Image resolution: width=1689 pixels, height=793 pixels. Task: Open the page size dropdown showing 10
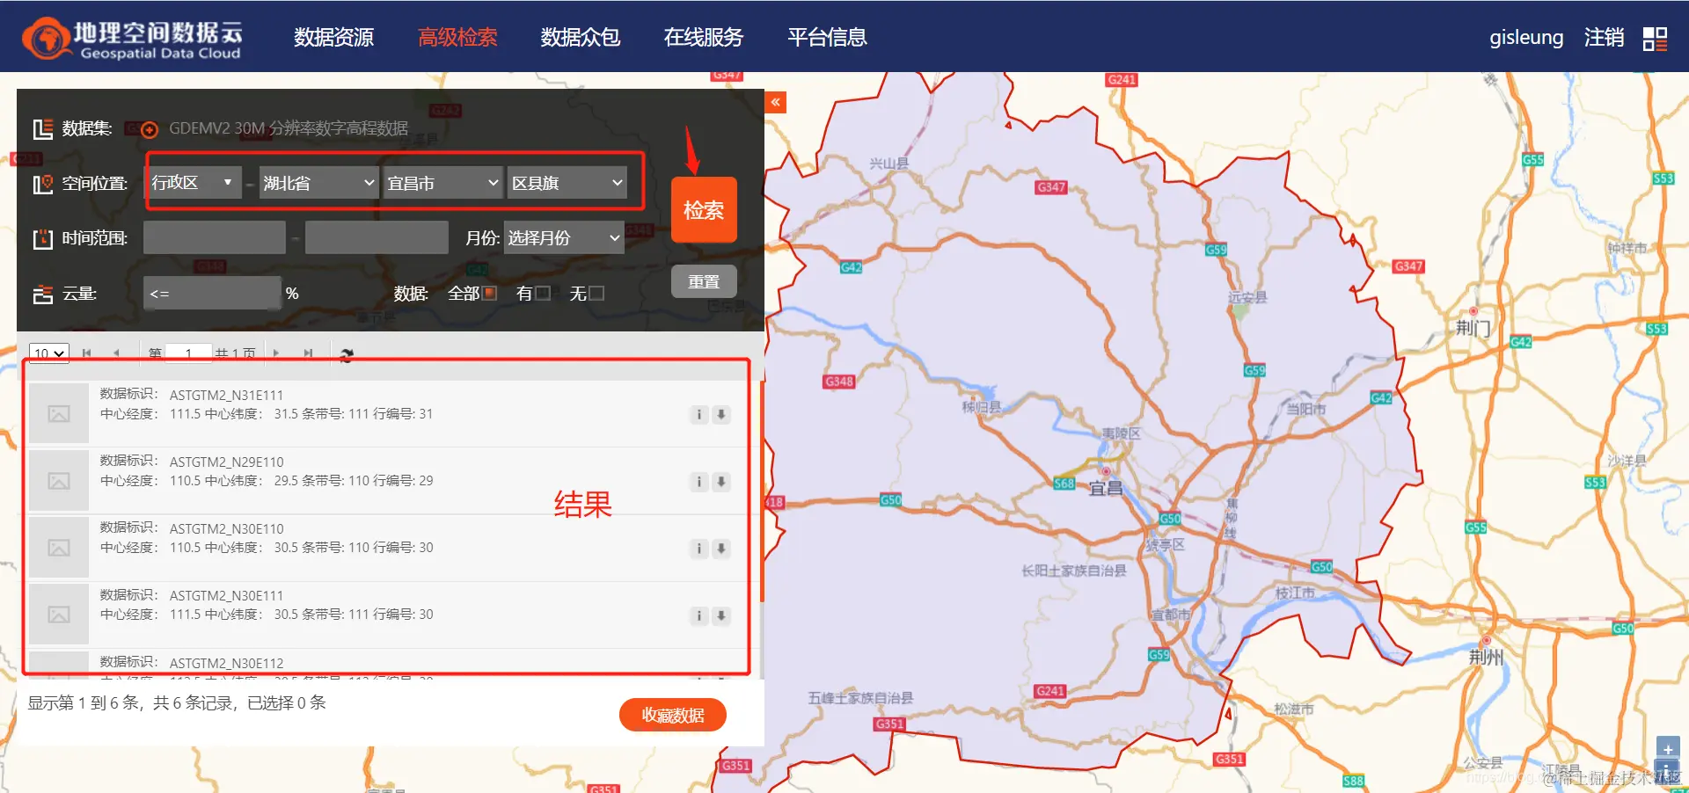pos(49,353)
